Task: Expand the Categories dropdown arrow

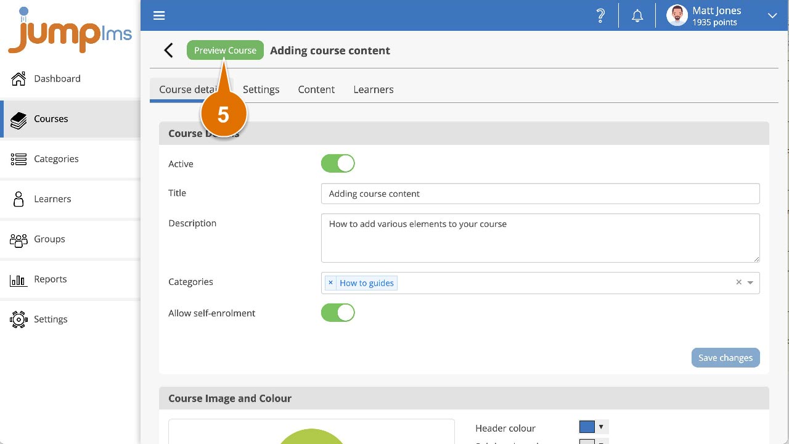Action: point(750,282)
